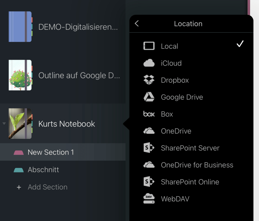This screenshot has width=259, height=221.
Task: Select OneDrive for Business location
Action: (x=191, y=165)
